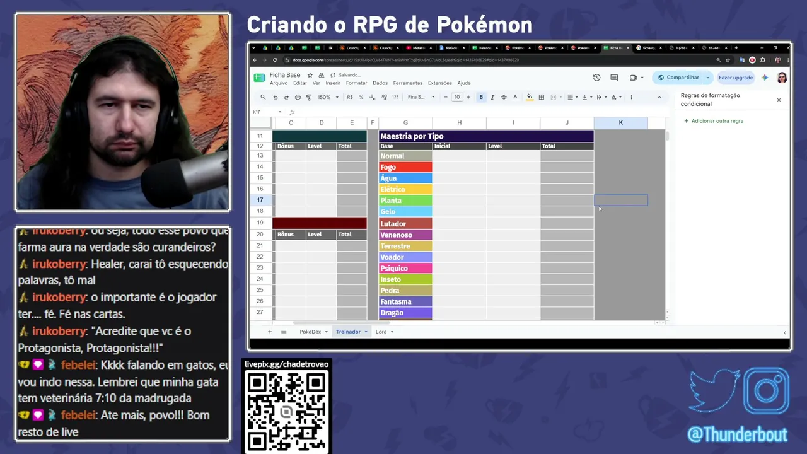
Task: Collapse the menus with the caret arrow
Action: (x=659, y=97)
